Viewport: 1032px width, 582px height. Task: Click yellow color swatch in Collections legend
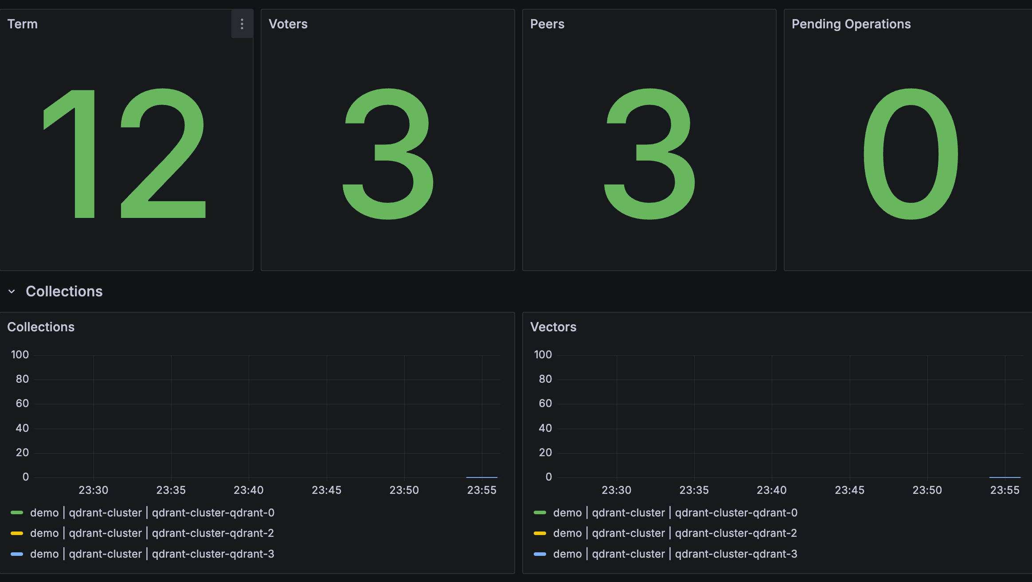coord(17,533)
